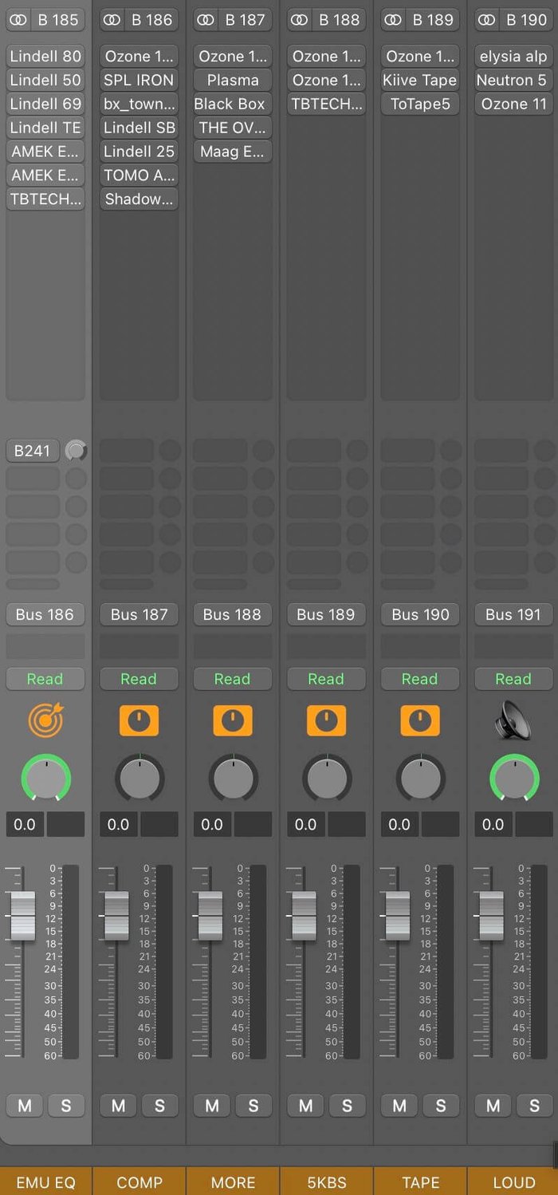Open the SPL IRON plugin slot

pyautogui.click(x=139, y=80)
